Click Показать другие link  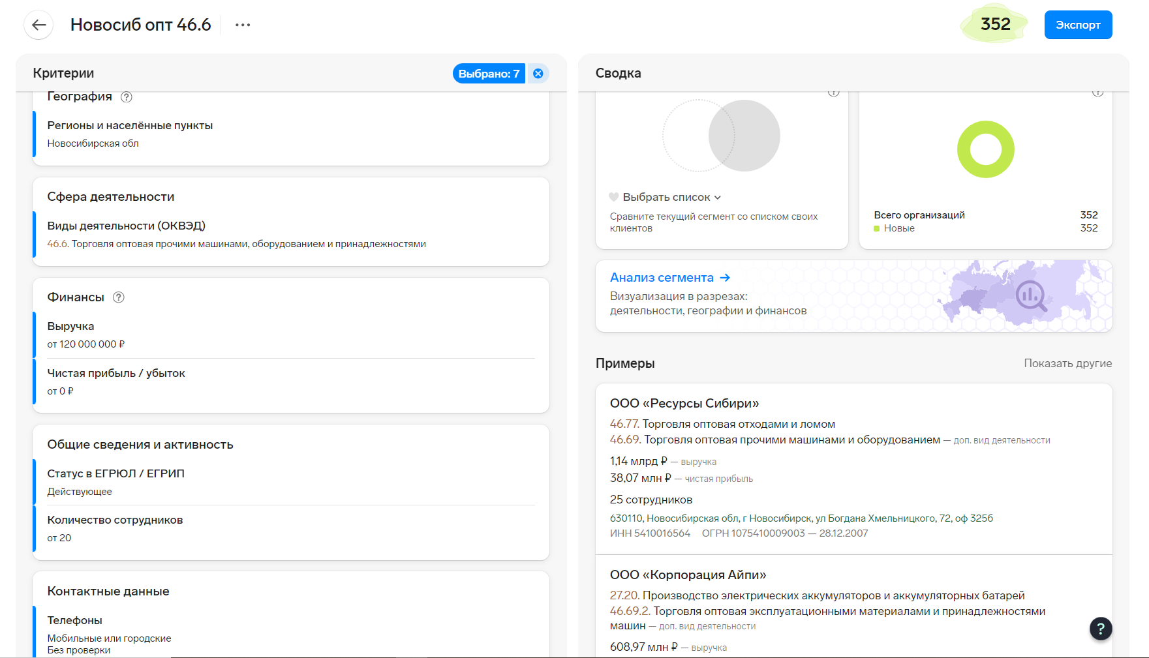[1067, 363]
